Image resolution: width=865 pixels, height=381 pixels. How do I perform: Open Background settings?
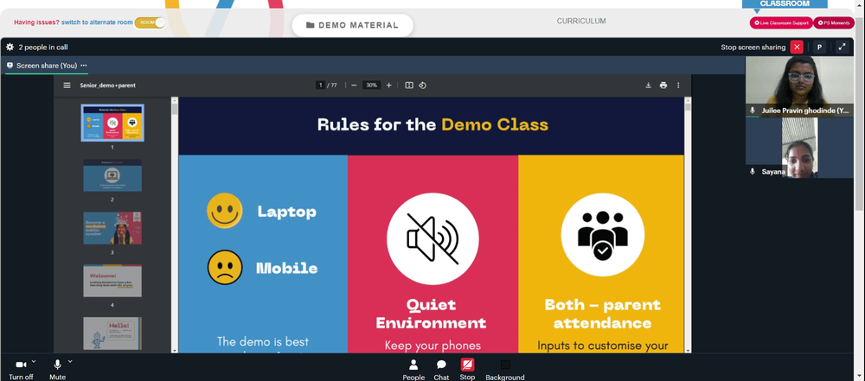[x=505, y=370]
